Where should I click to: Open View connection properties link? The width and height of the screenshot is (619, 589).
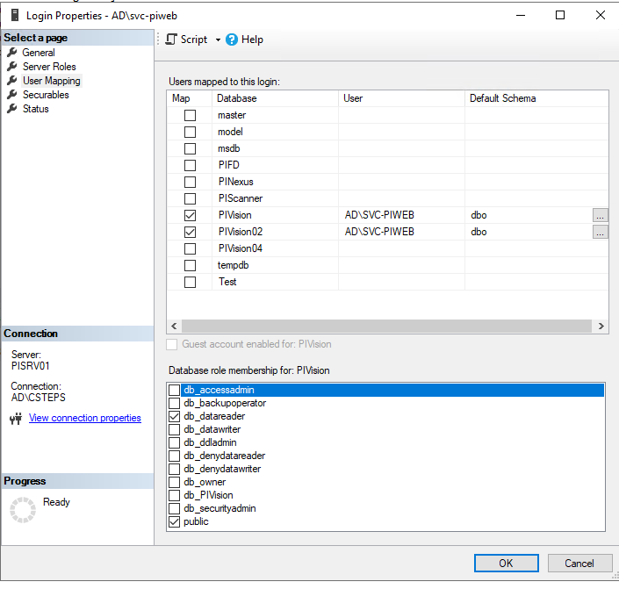(85, 418)
